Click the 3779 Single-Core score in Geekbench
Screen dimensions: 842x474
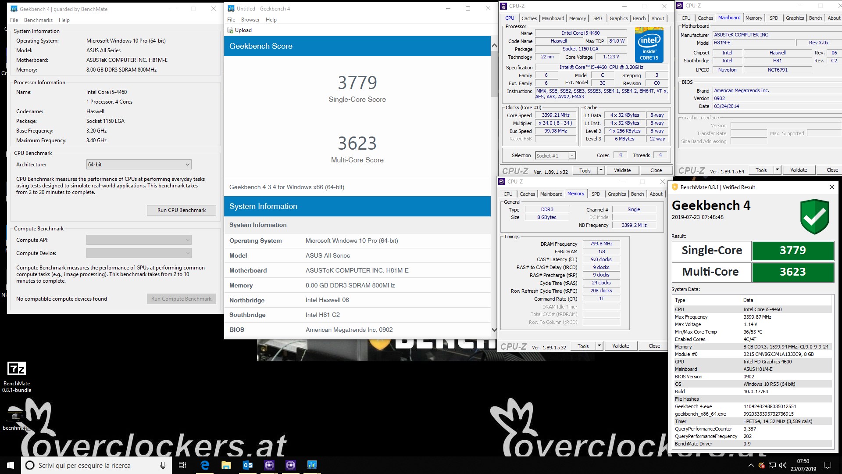coord(357,83)
